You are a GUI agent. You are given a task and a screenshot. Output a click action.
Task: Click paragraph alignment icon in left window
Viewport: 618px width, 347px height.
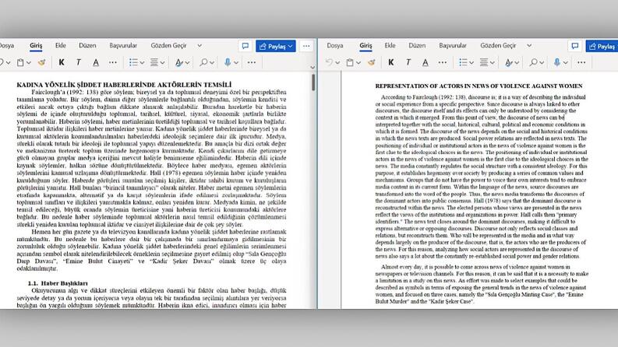[154, 62]
